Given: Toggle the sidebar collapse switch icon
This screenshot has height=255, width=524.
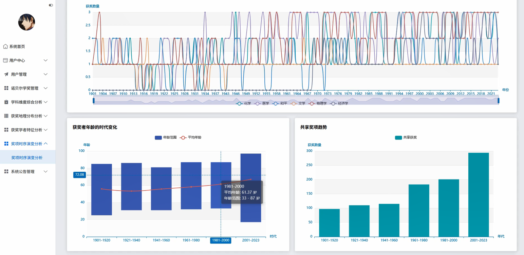Looking at the screenshot, I should [x=51, y=5].
